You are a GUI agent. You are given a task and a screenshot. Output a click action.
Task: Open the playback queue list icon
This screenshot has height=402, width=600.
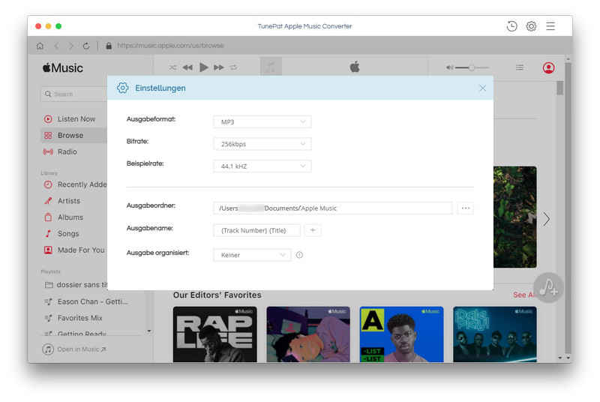point(519,67)
